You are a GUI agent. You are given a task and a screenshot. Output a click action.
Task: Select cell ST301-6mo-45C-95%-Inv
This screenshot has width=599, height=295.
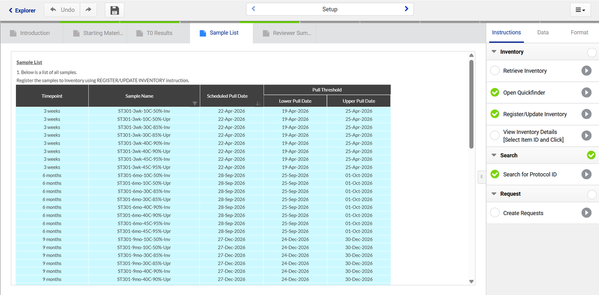pos(144,223)
